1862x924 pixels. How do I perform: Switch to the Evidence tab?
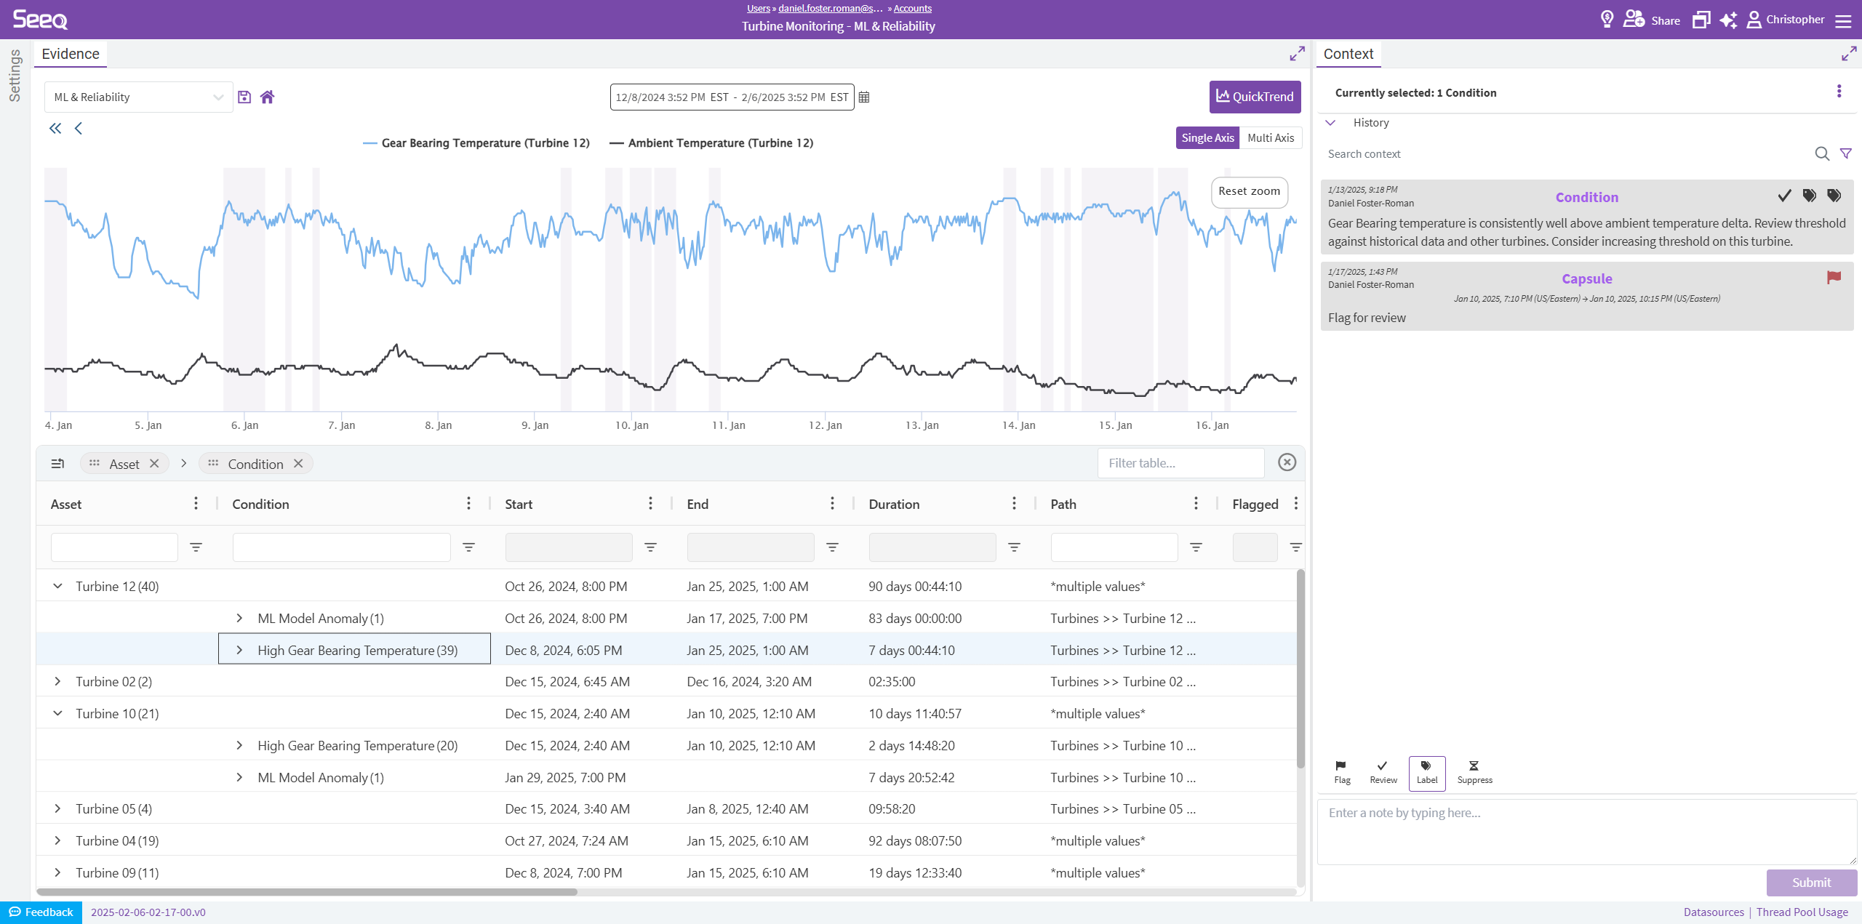point(71,54)
